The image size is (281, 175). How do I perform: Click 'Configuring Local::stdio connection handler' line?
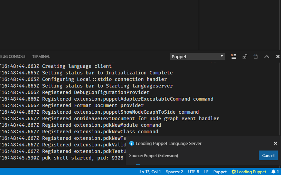point(83,79)
